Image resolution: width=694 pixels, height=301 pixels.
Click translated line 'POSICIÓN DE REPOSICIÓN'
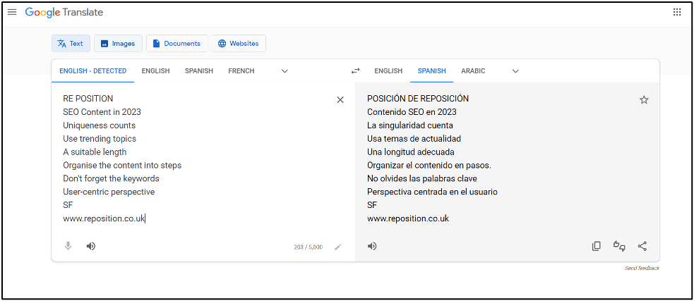[x=418, y=99]
